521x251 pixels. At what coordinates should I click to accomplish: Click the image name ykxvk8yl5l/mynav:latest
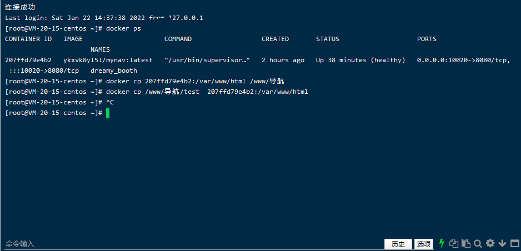(108, 61)
